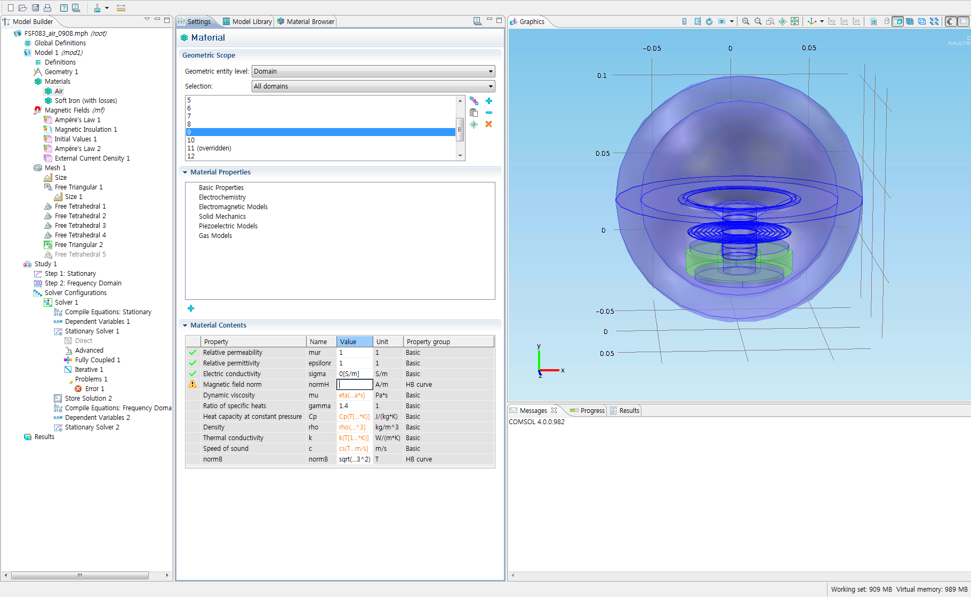Click the Save icon in the main toolbar
Viewport: 971px width, 597px height.
coord(35,7)
